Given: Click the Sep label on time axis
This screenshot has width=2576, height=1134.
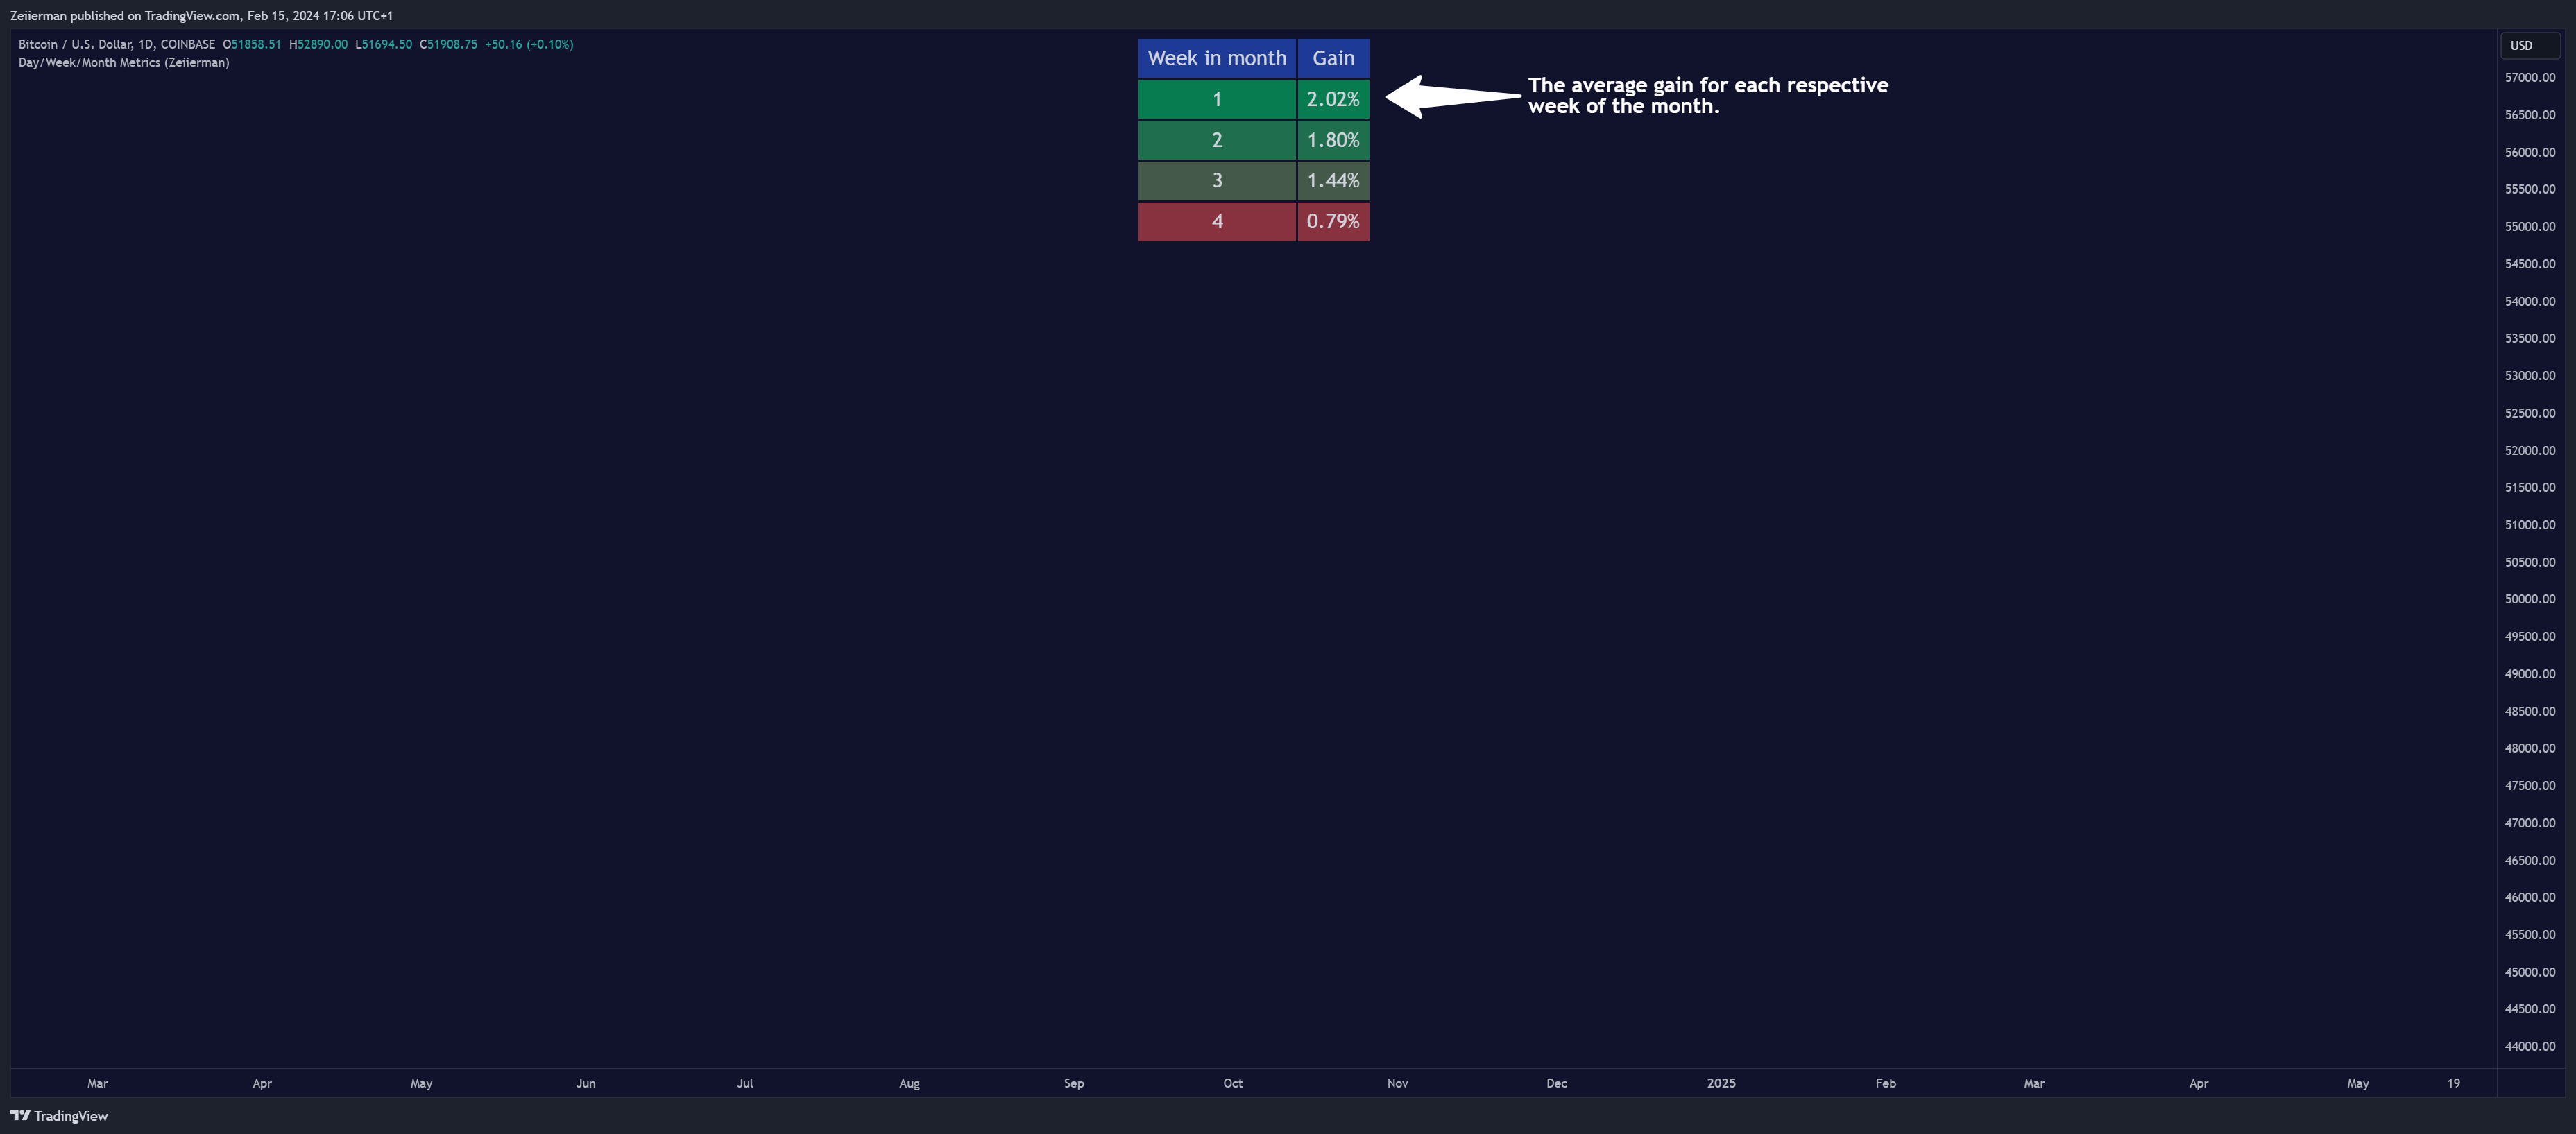Looking at the screenshot, I should (x=1074, y=1083).
